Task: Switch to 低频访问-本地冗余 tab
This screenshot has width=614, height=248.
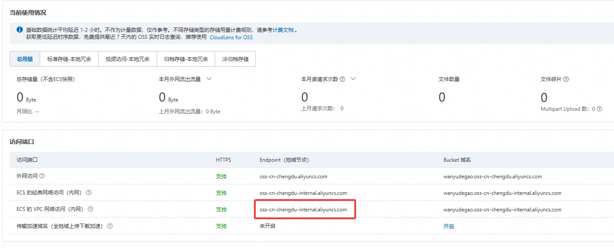Action: 127,59
